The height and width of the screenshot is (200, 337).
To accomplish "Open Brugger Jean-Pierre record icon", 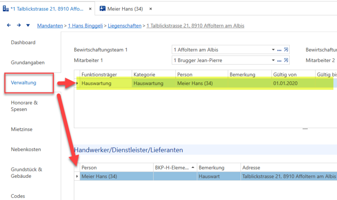I will tap(286, 60).
